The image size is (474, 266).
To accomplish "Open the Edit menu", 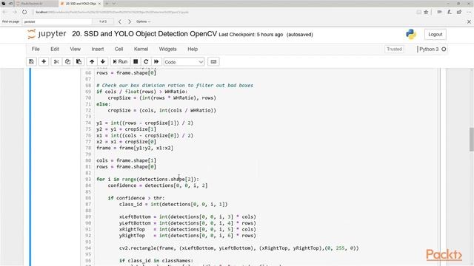I will 55,49.
